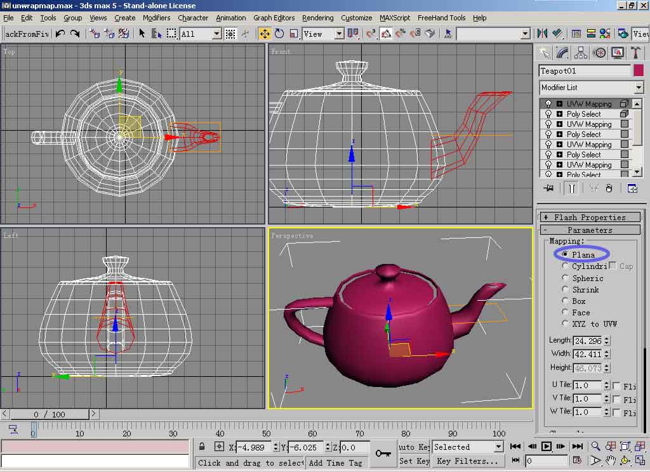Click the Key Filters button
Screen dimensions: 650x472
(x=467, y=461)
